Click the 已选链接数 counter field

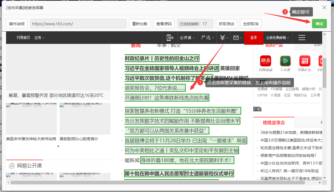(195, 24)
